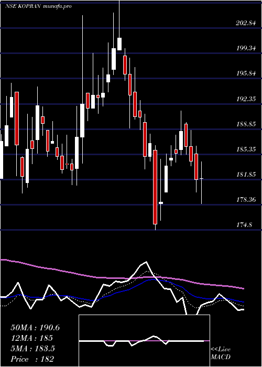The width and height of the screenshot is (262, 367).
Task: Click the highest white candle at chart peak
Action: [x=119, y=44]
